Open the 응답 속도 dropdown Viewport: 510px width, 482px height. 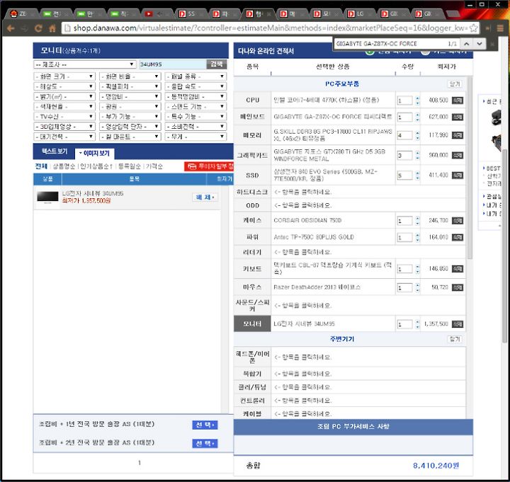pos(195,86)
